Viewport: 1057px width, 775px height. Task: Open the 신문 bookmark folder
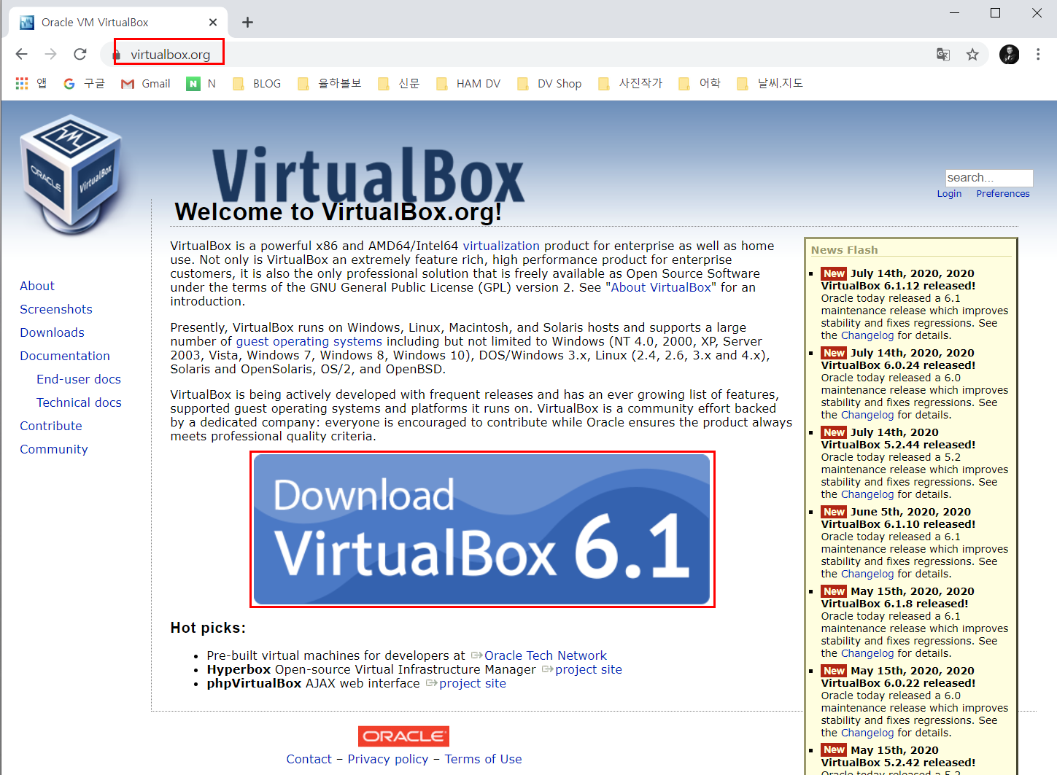(x=399, y=83)
